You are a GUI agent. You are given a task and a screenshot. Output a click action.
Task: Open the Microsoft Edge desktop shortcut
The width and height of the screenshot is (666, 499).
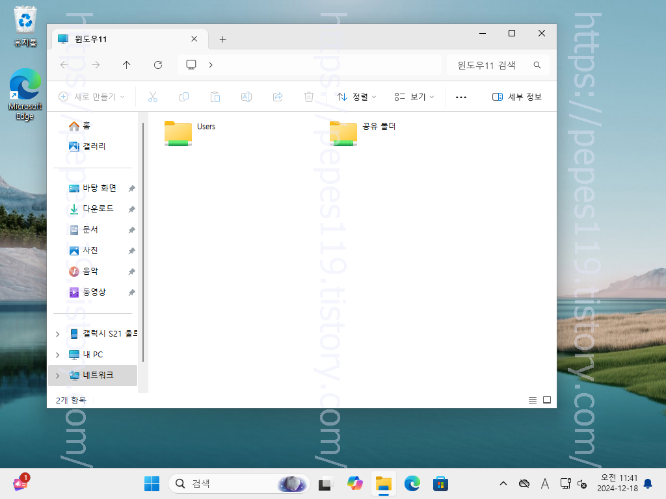click(x=25, y=94)
